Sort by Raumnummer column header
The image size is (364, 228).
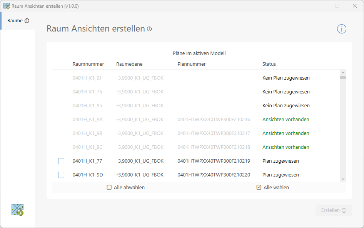(x=88, y=64)
